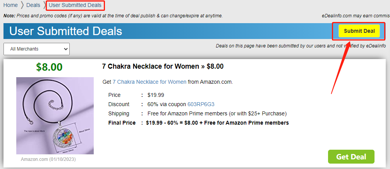
Task: Open the All Merchants dropdown
Action: [36, 49]
